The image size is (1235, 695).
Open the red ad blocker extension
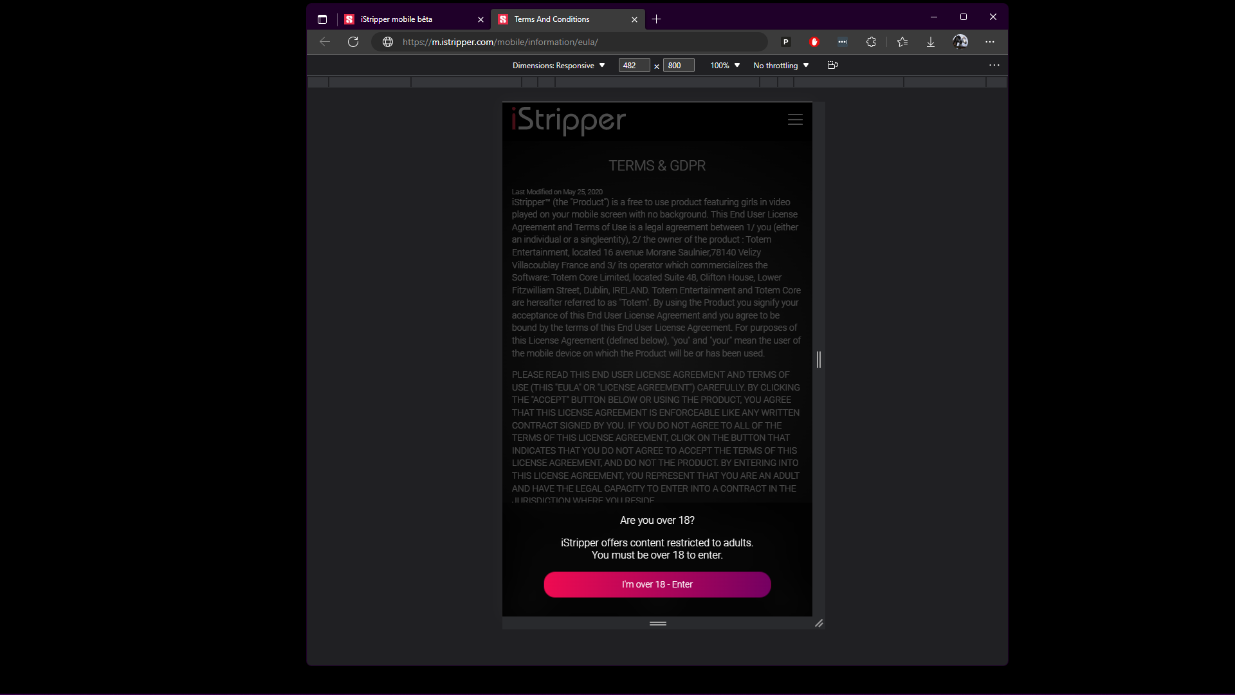(814, 42)
